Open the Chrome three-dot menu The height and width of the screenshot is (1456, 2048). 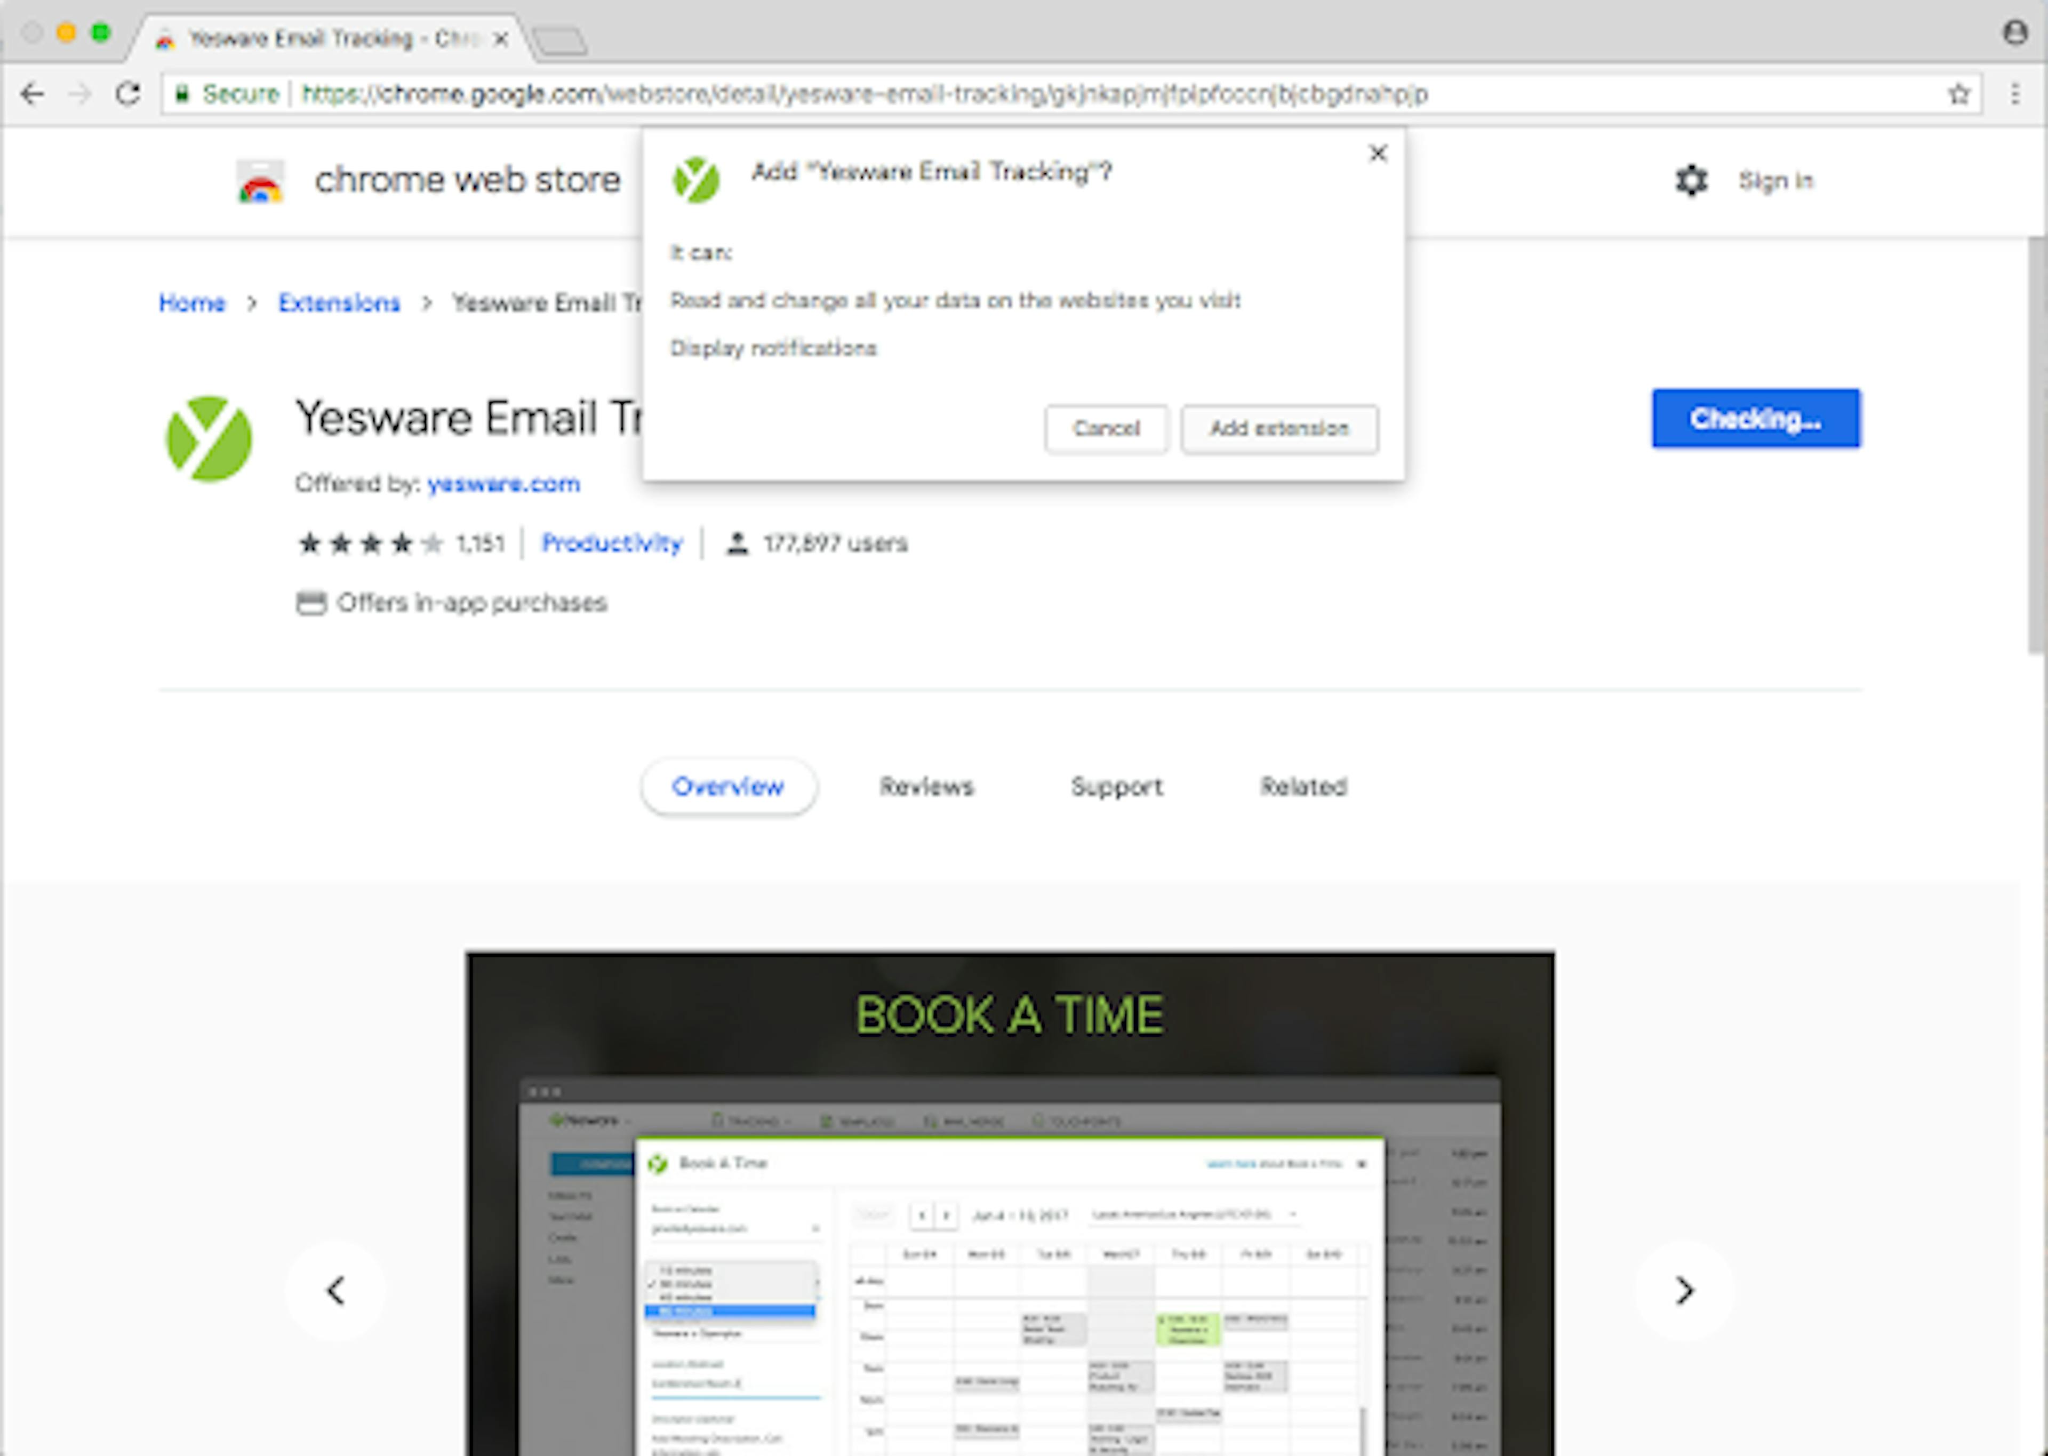(x=2015, y=93)
